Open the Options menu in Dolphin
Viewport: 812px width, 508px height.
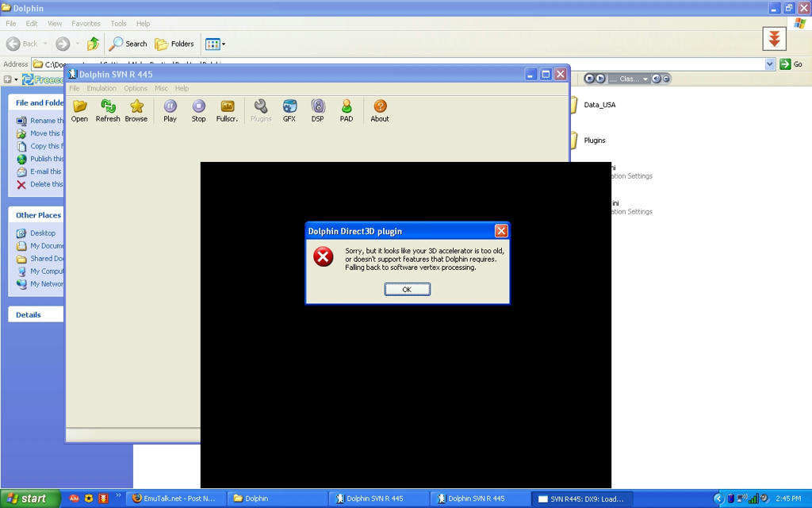pyautogui.click(x=136, y=89)
